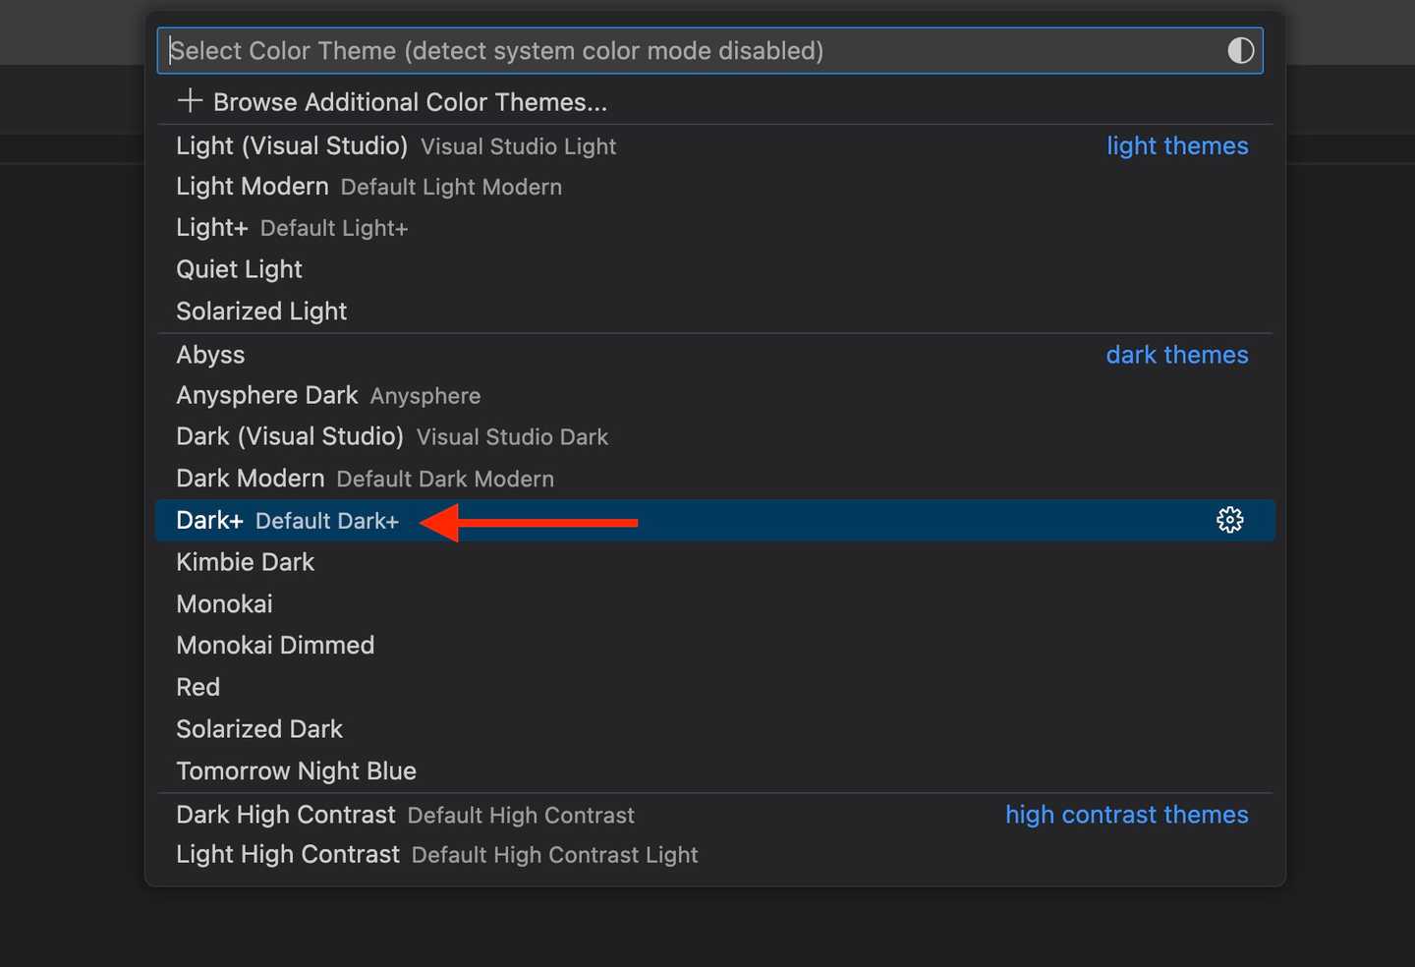This screenshot has height=967, width=1415.
Task: Pick the Dark Modern theme
Action: [251, 479]
